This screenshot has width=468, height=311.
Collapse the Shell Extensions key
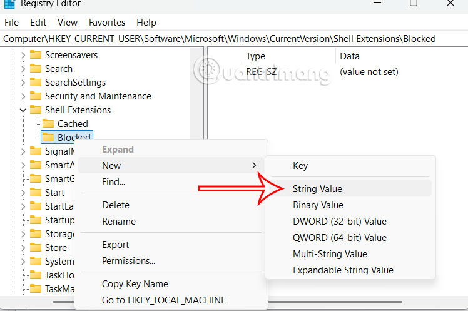(x=23, y=110)
